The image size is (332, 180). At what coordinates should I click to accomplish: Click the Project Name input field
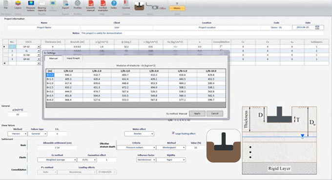pos(44,27)
